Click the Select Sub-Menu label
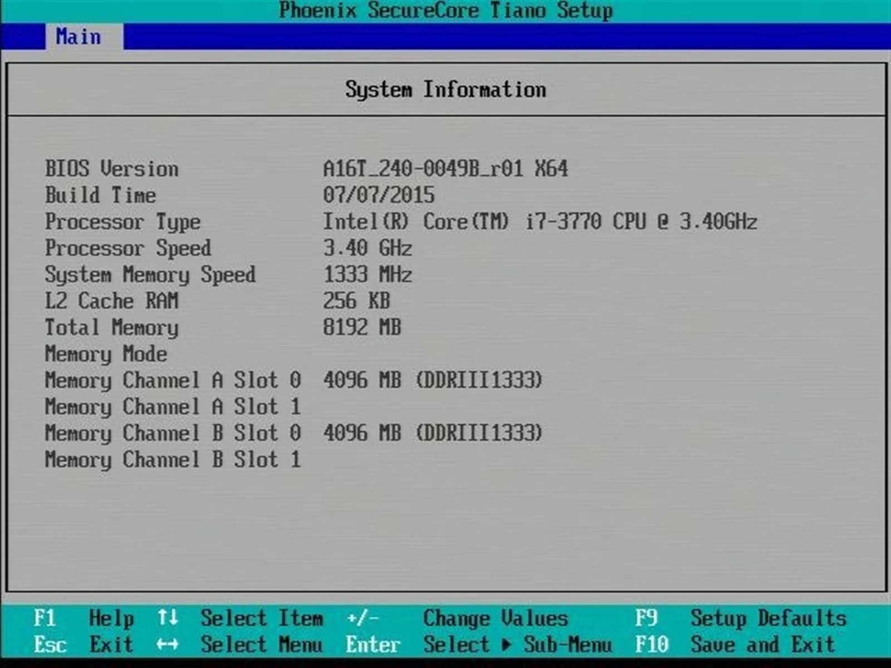The height and width of the screenshot is (668, 891). tap(517, 645)
